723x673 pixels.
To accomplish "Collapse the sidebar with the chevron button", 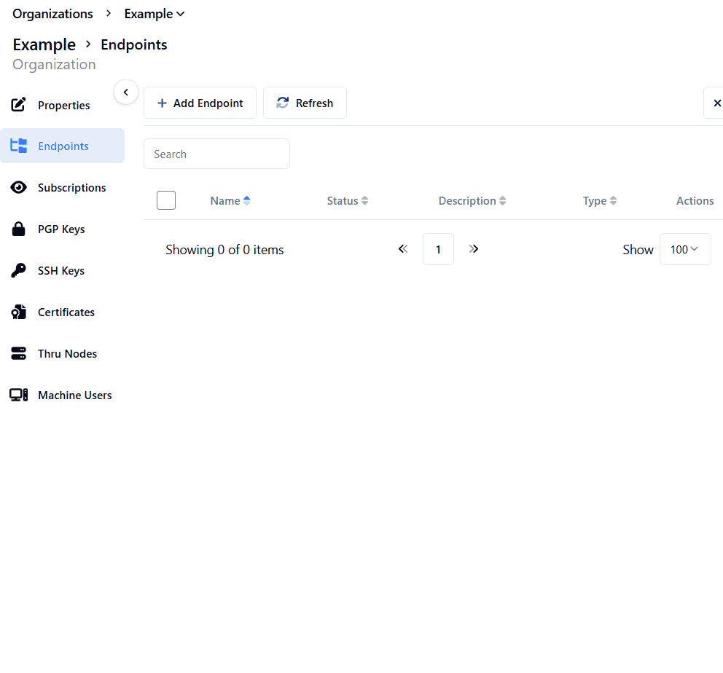I will tap(125, 93).
